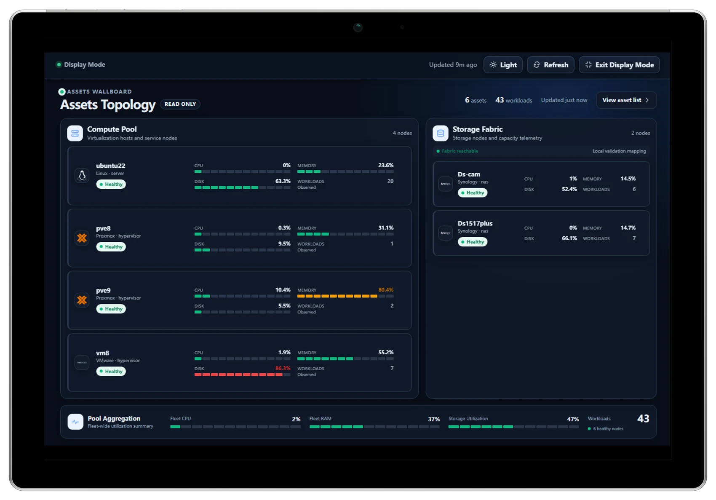Click the Fleet RAM utilization bar
Viewport: 716px width, 500px height.
pyautogui.click(x=374, y=427)
